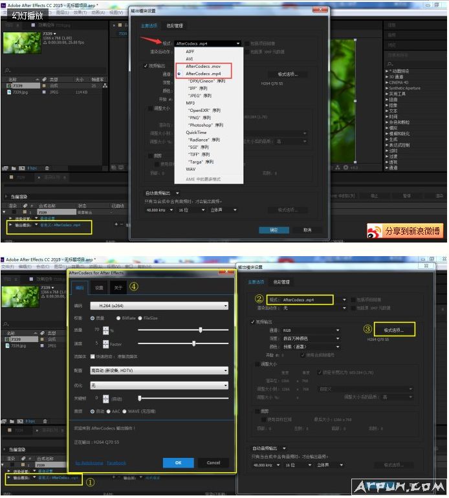449x498 pixels.
Task: Select the 质量 radio button in AfterCodecs dialog
Action: [x=93, y=318]
